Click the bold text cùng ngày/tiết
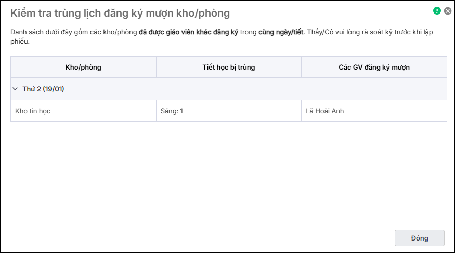Viewport: 455px width, 253px height. [x=281, y=32]
